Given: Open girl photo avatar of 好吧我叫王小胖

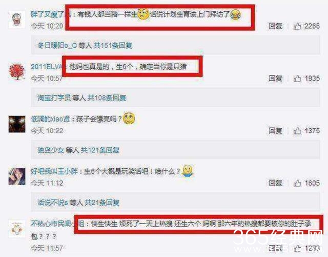Looking at the screenshot, I should coord(17,176).
